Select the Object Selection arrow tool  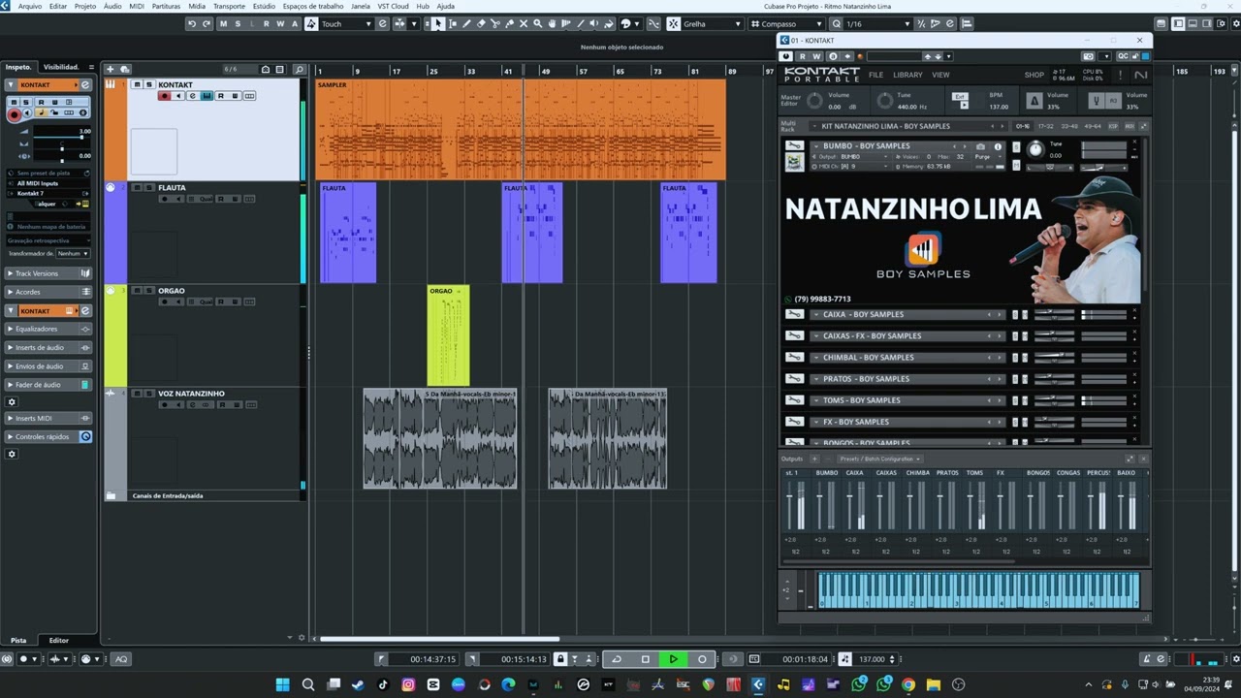click(x=438, y=23)
